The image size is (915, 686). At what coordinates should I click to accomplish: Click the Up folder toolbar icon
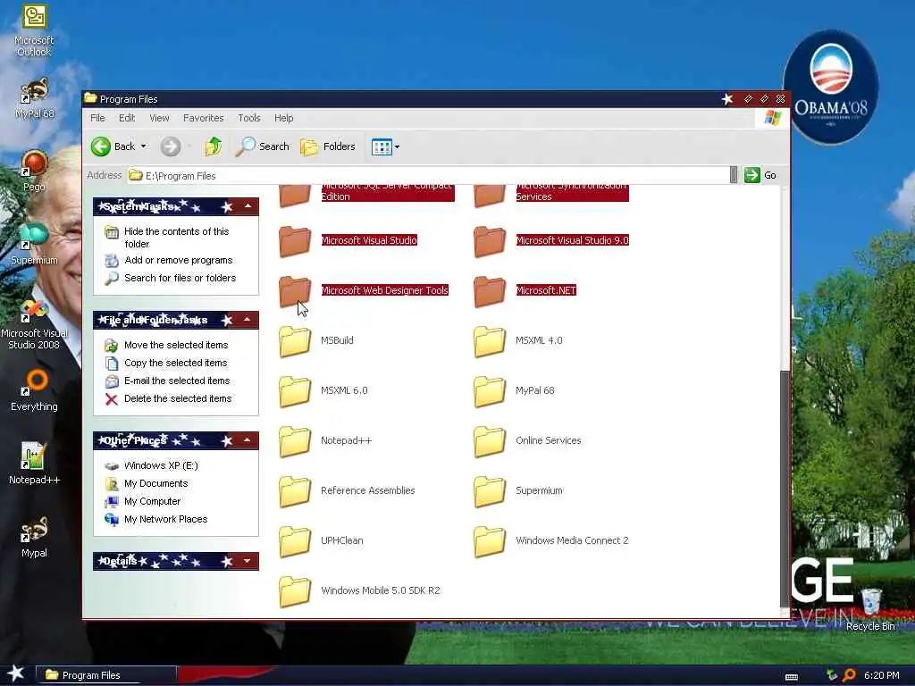point(213,146)
